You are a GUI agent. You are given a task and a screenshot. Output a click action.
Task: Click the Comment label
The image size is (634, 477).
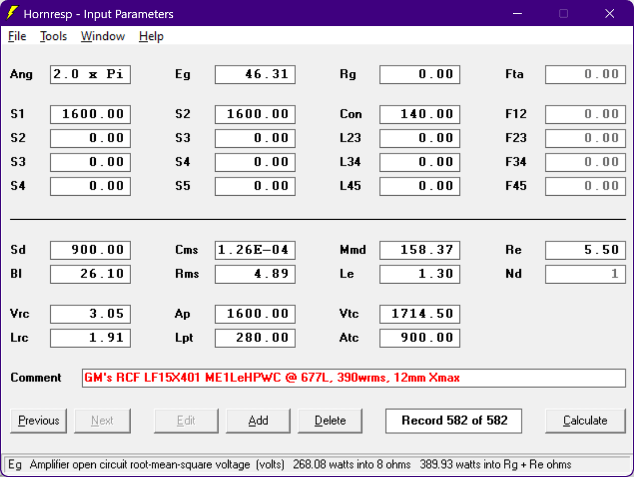[x=35, y=378]
